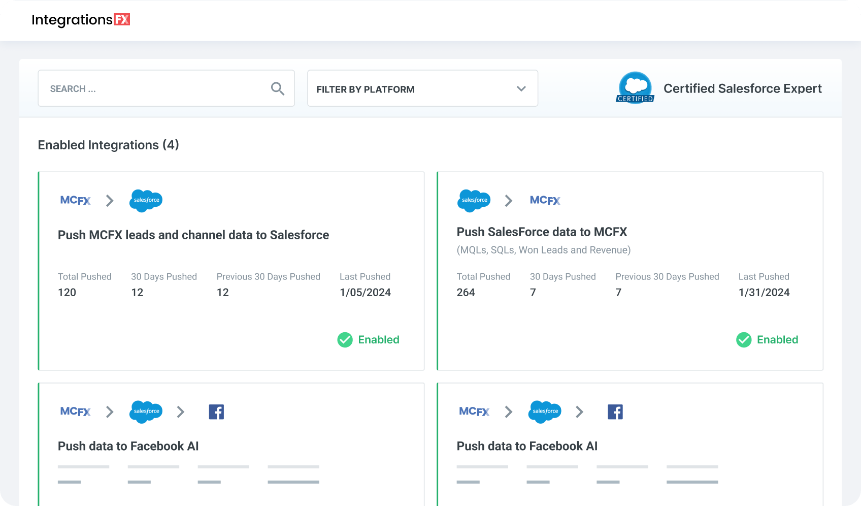Disable the Enabled toggle on the first integration

tap(368, 339)
